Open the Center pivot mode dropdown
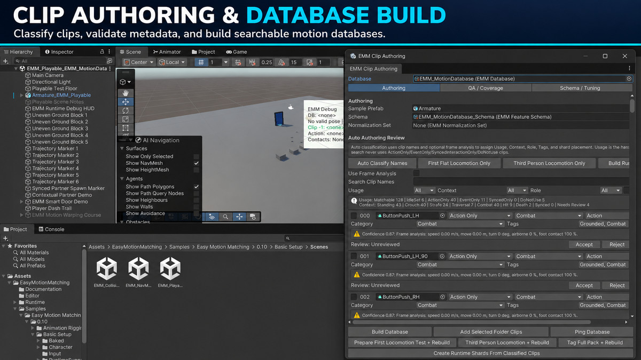Viewport: 641px width, 360px height. [138, 62]
